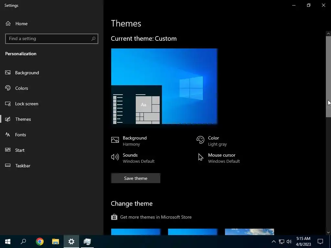Restore down the Settings window
This screenshot has width=331, height=248.
coord(309,5)
